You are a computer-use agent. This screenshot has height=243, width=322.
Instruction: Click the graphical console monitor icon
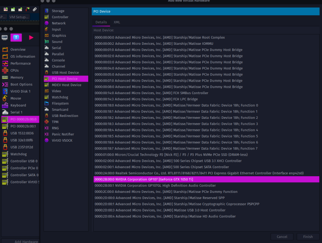(5, 38)
